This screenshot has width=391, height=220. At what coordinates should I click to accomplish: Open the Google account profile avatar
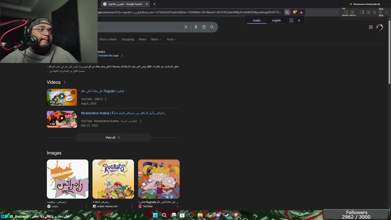tap(380, 27)
